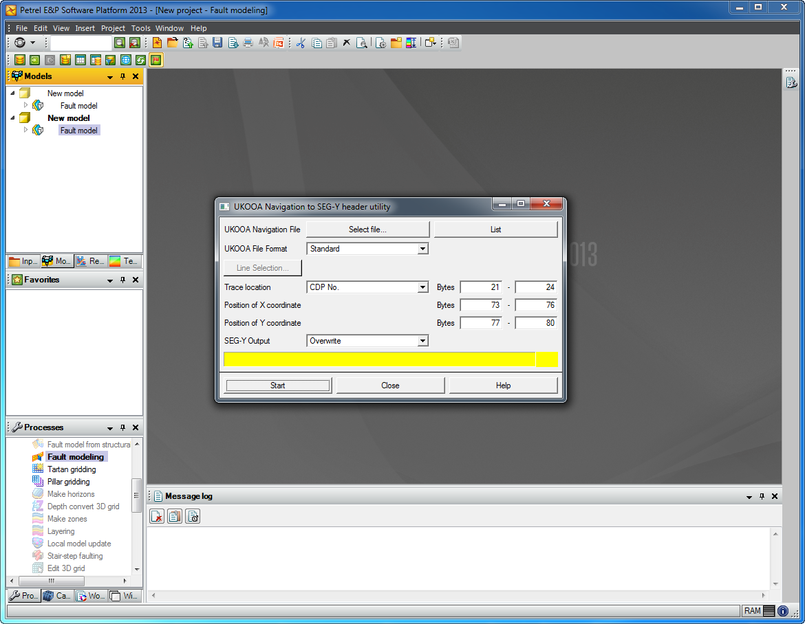805x624 pixels.
Task: Open the File menu
Action: point(21,28)
